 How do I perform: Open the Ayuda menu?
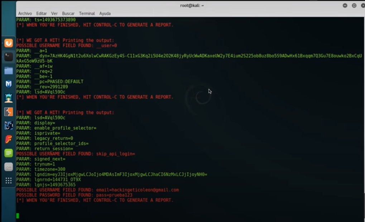tap(105, 14)
